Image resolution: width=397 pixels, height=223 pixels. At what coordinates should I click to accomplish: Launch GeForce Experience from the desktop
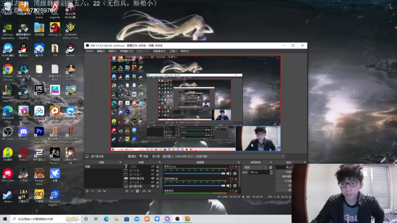click(7, 31)
